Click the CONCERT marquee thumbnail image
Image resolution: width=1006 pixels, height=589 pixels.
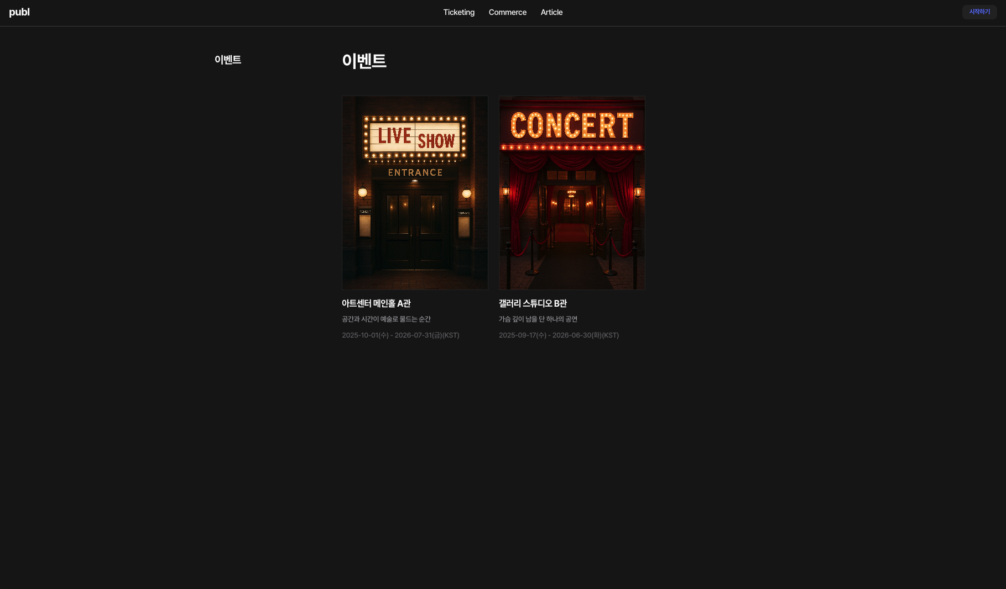point(572,193)
